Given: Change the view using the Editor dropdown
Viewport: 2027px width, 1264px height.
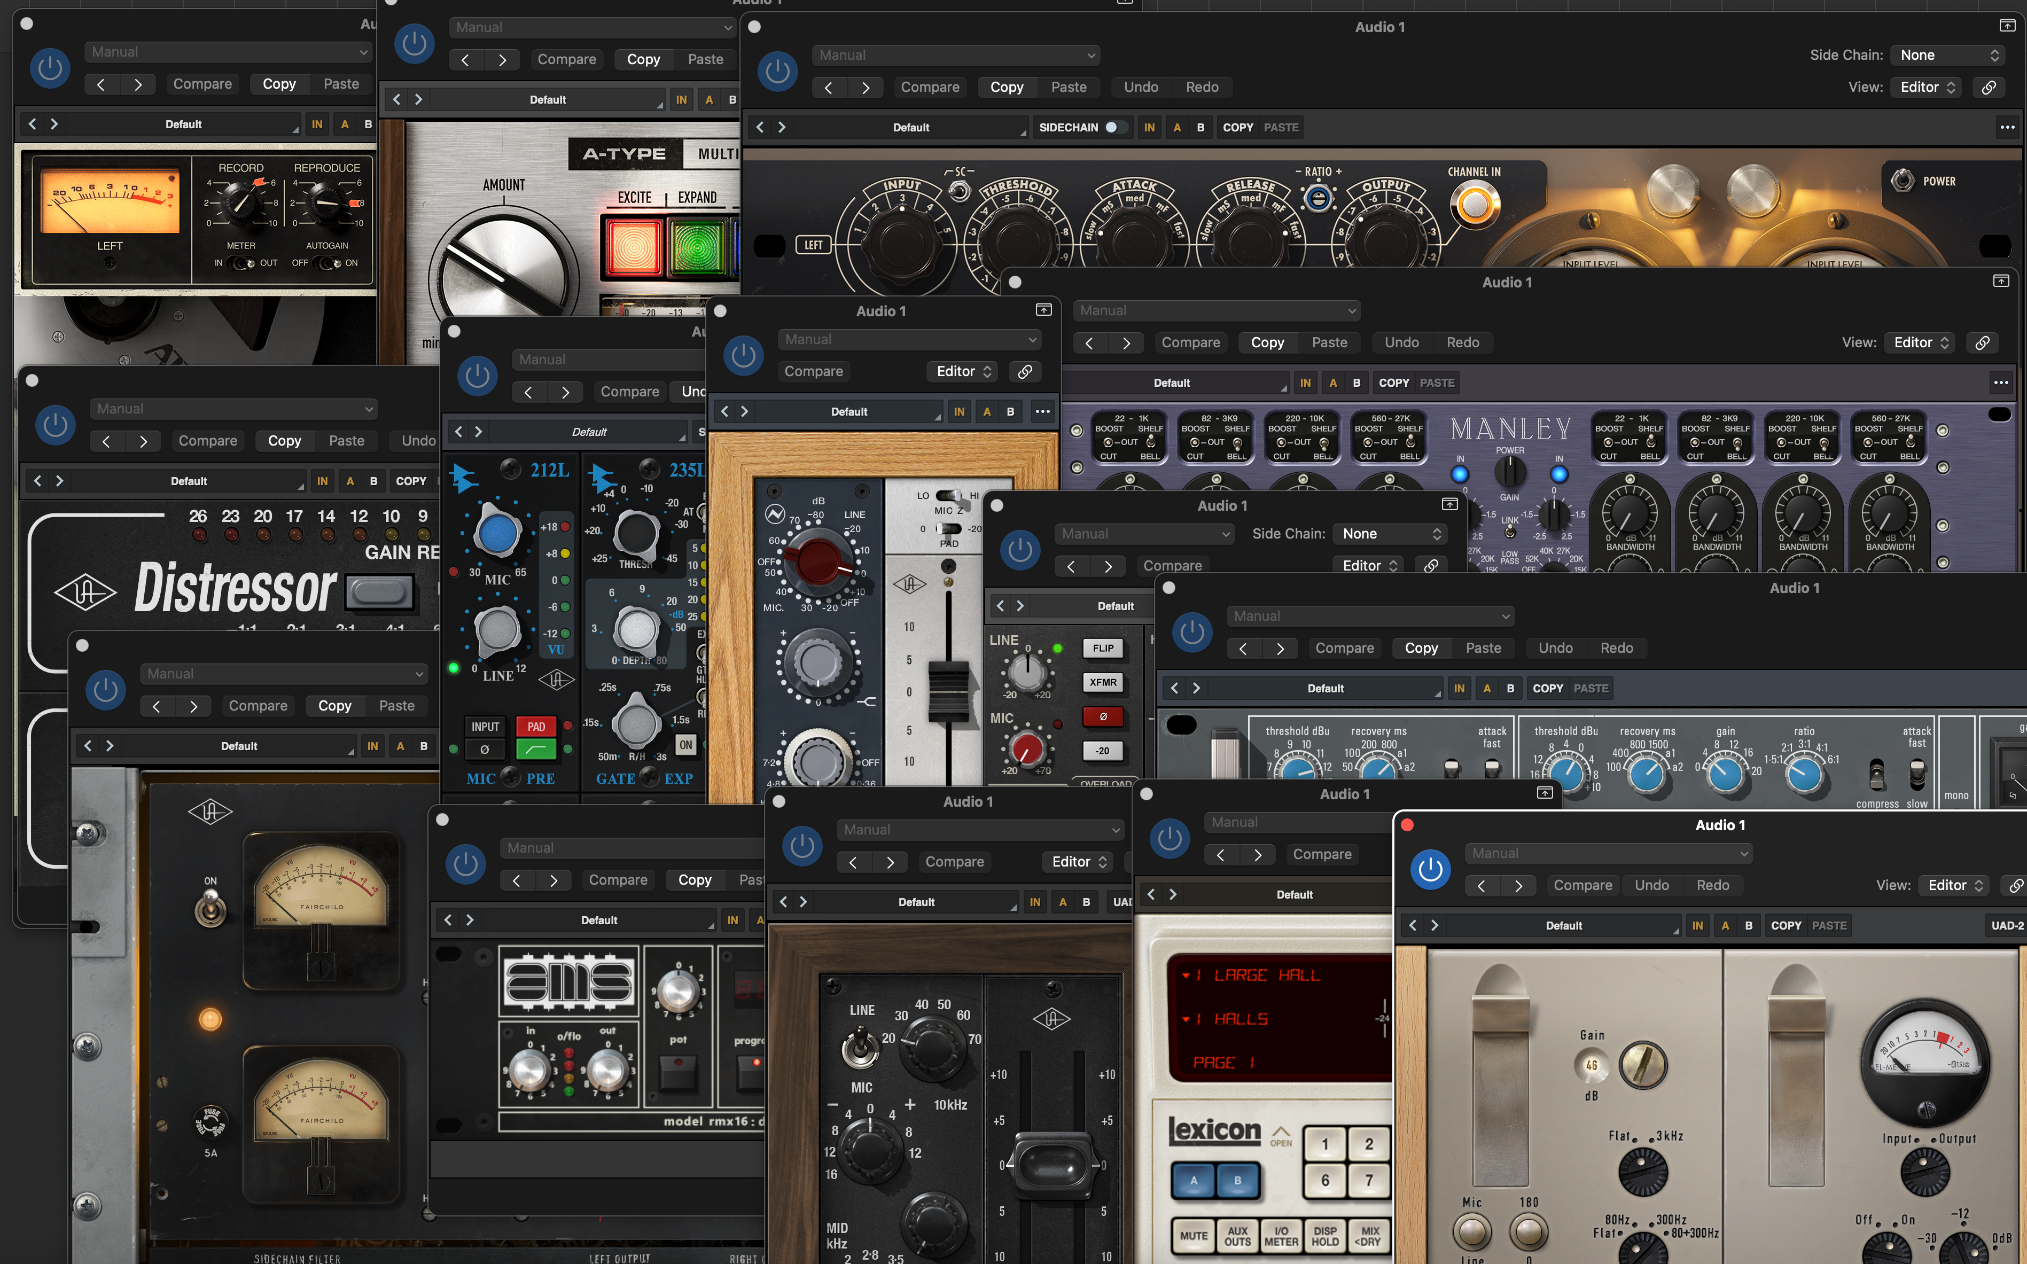Looking at the screenshot, I should [1925, 87].
